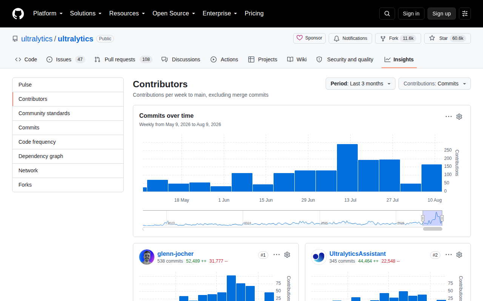Sponsor the project via heart button
Screen dimensions: 483x301
click(309, 38)
